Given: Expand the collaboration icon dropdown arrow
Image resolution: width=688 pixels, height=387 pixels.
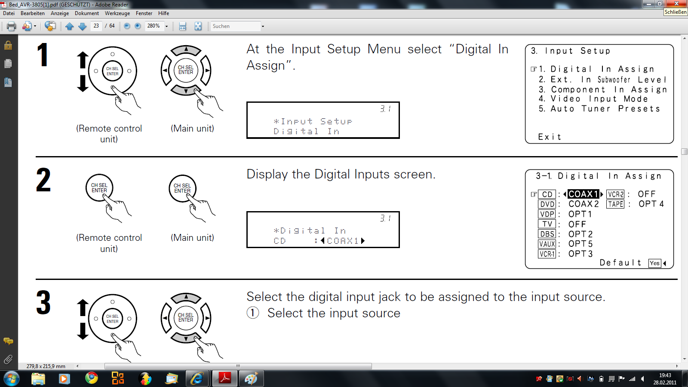Looking at the screenshot, I should pyautogui.click(x=35, y=26).
